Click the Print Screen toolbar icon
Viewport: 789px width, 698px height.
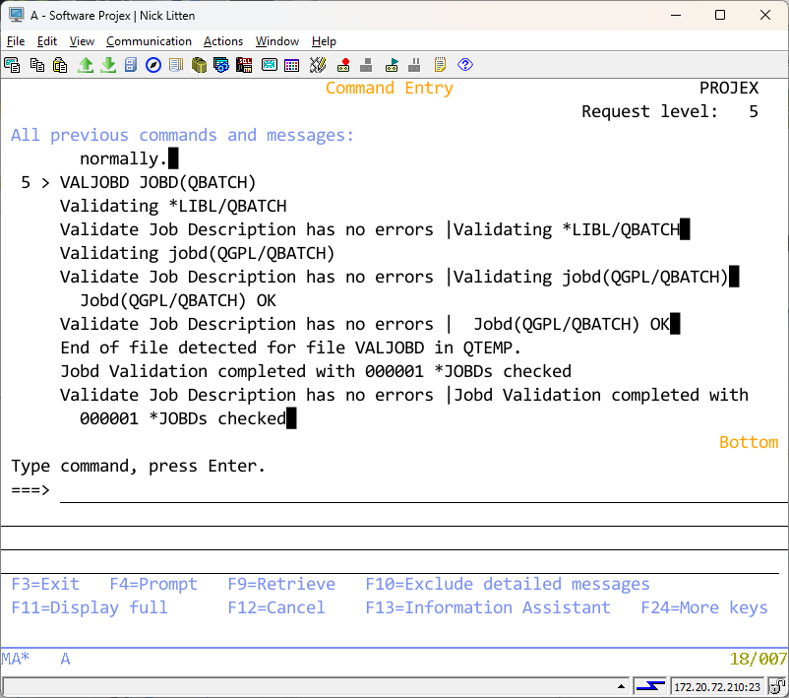point(12,65)
